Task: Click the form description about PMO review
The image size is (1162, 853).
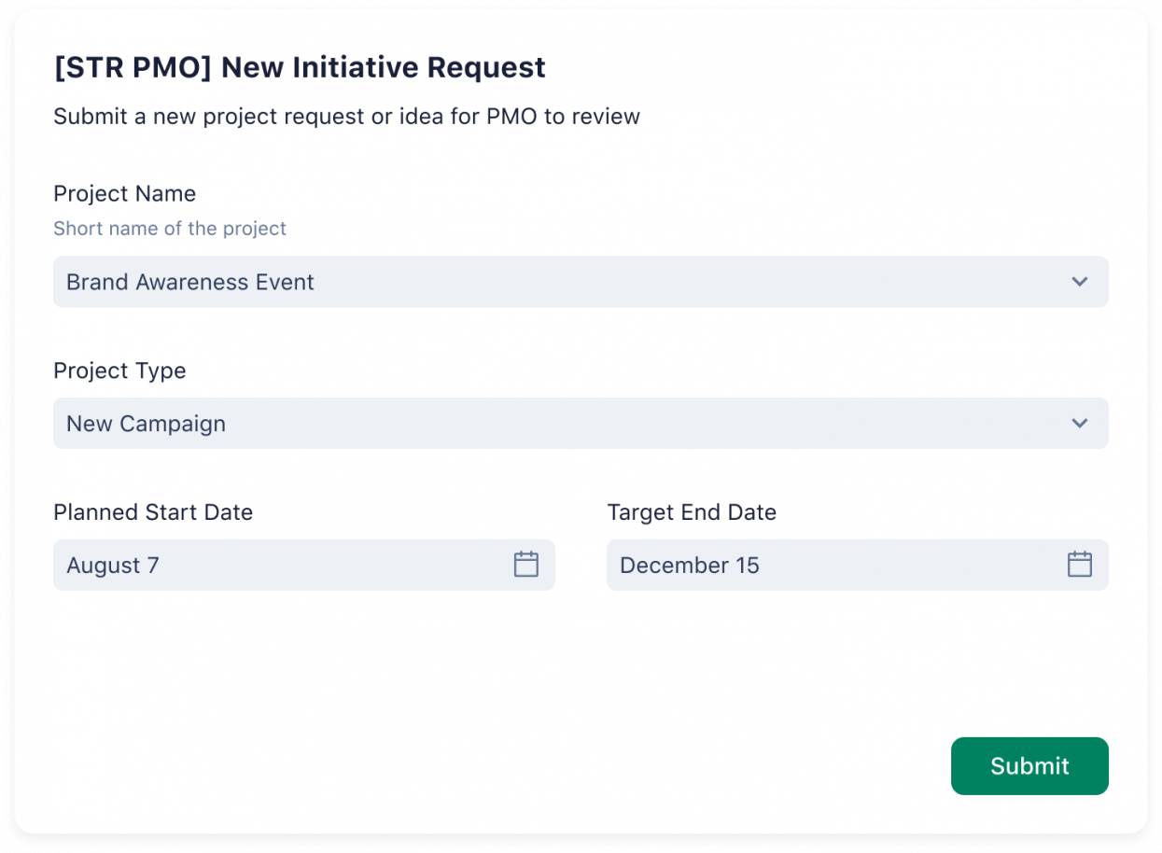Action: (346, 117)
